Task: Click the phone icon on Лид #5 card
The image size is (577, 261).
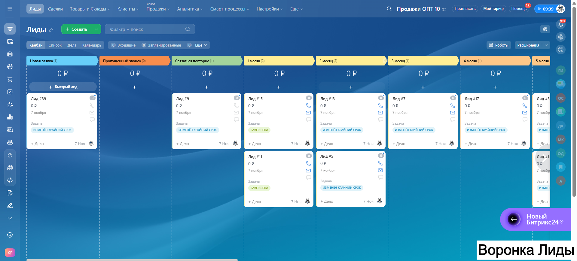Action: tap(380, 163)
